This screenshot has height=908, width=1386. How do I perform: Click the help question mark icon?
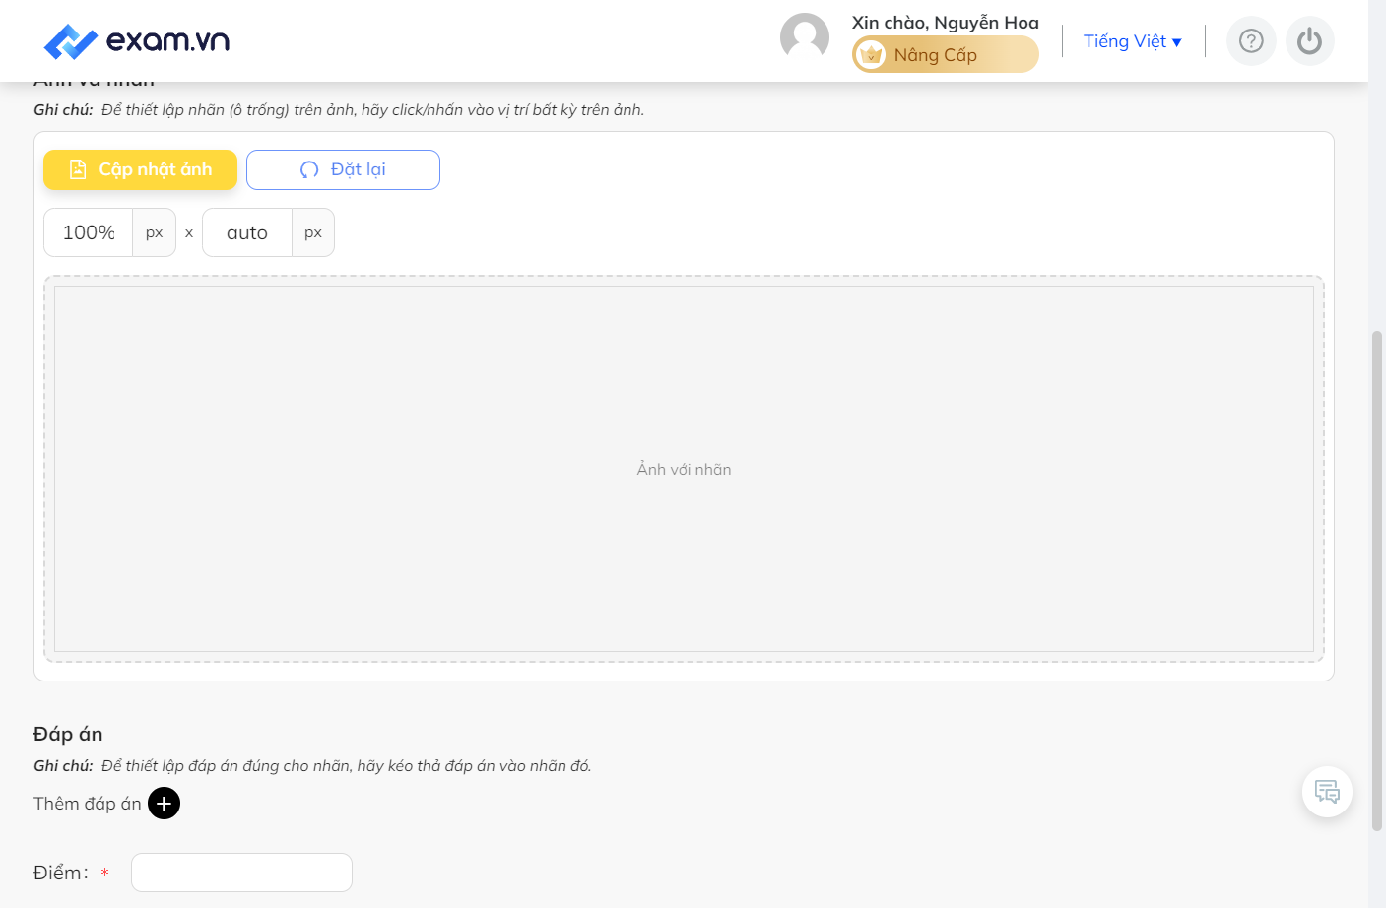point(1251,41)
